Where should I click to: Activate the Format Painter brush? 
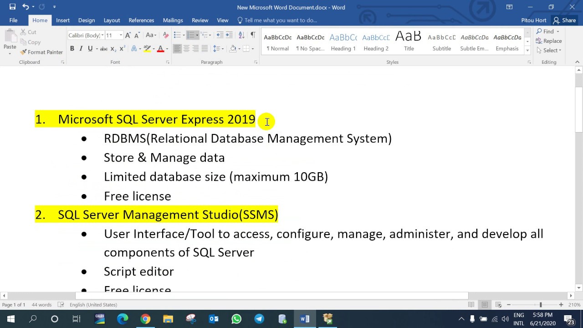point(41,52)
